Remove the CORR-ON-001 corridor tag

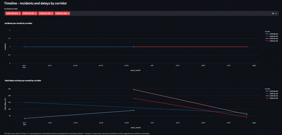coord(36,13)
